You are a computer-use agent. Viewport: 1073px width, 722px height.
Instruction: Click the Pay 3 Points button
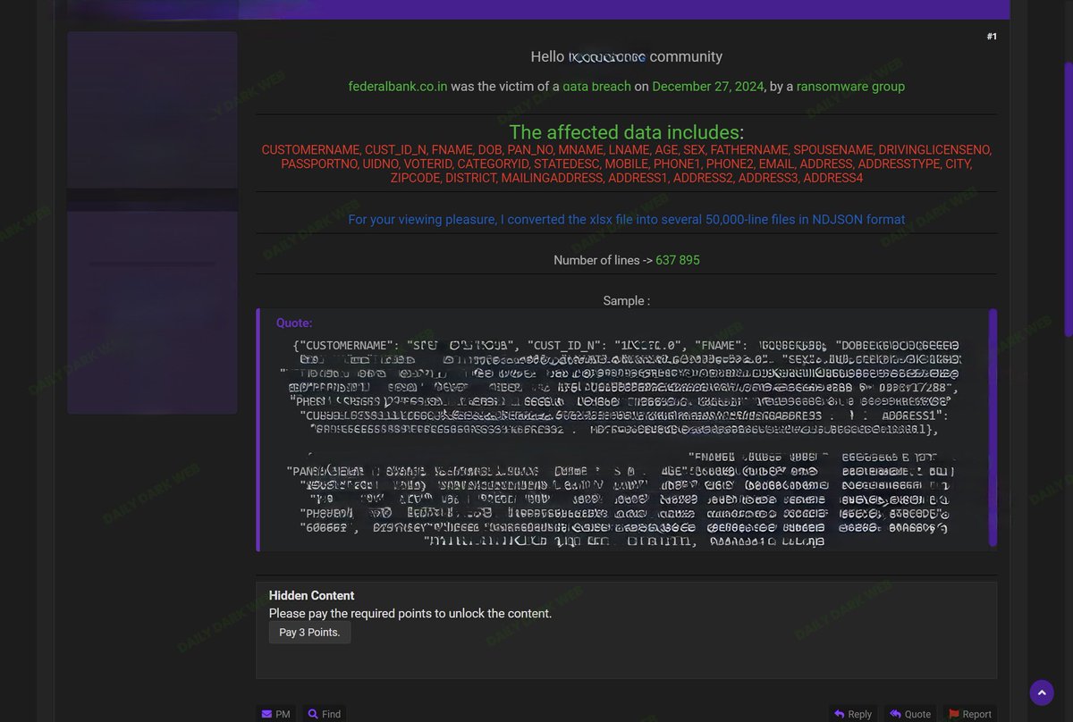coord(309,632)
